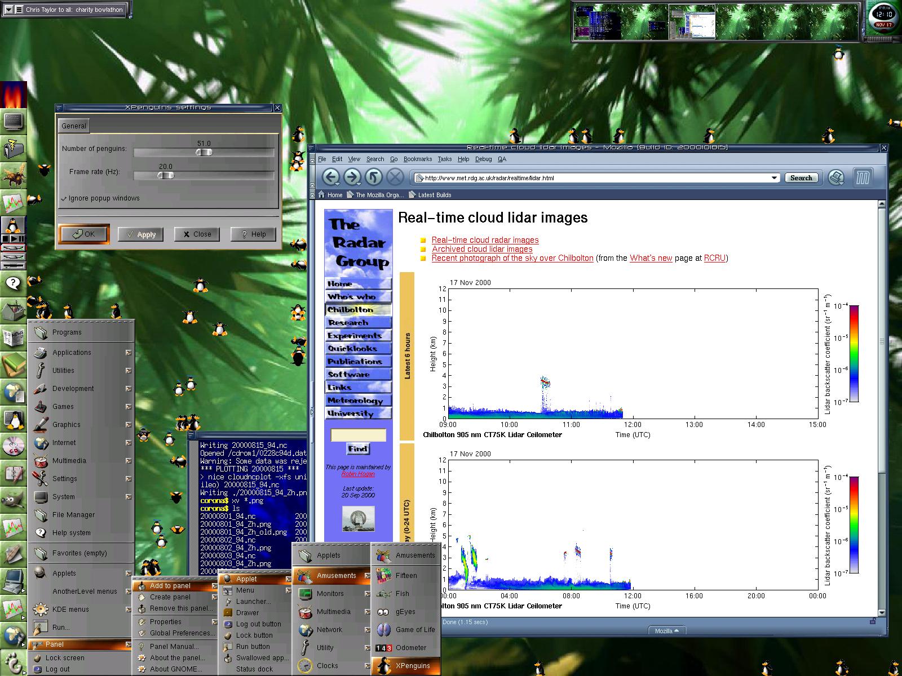Expand the Applications submenu

pyautogui.click(x=72, y=353)
